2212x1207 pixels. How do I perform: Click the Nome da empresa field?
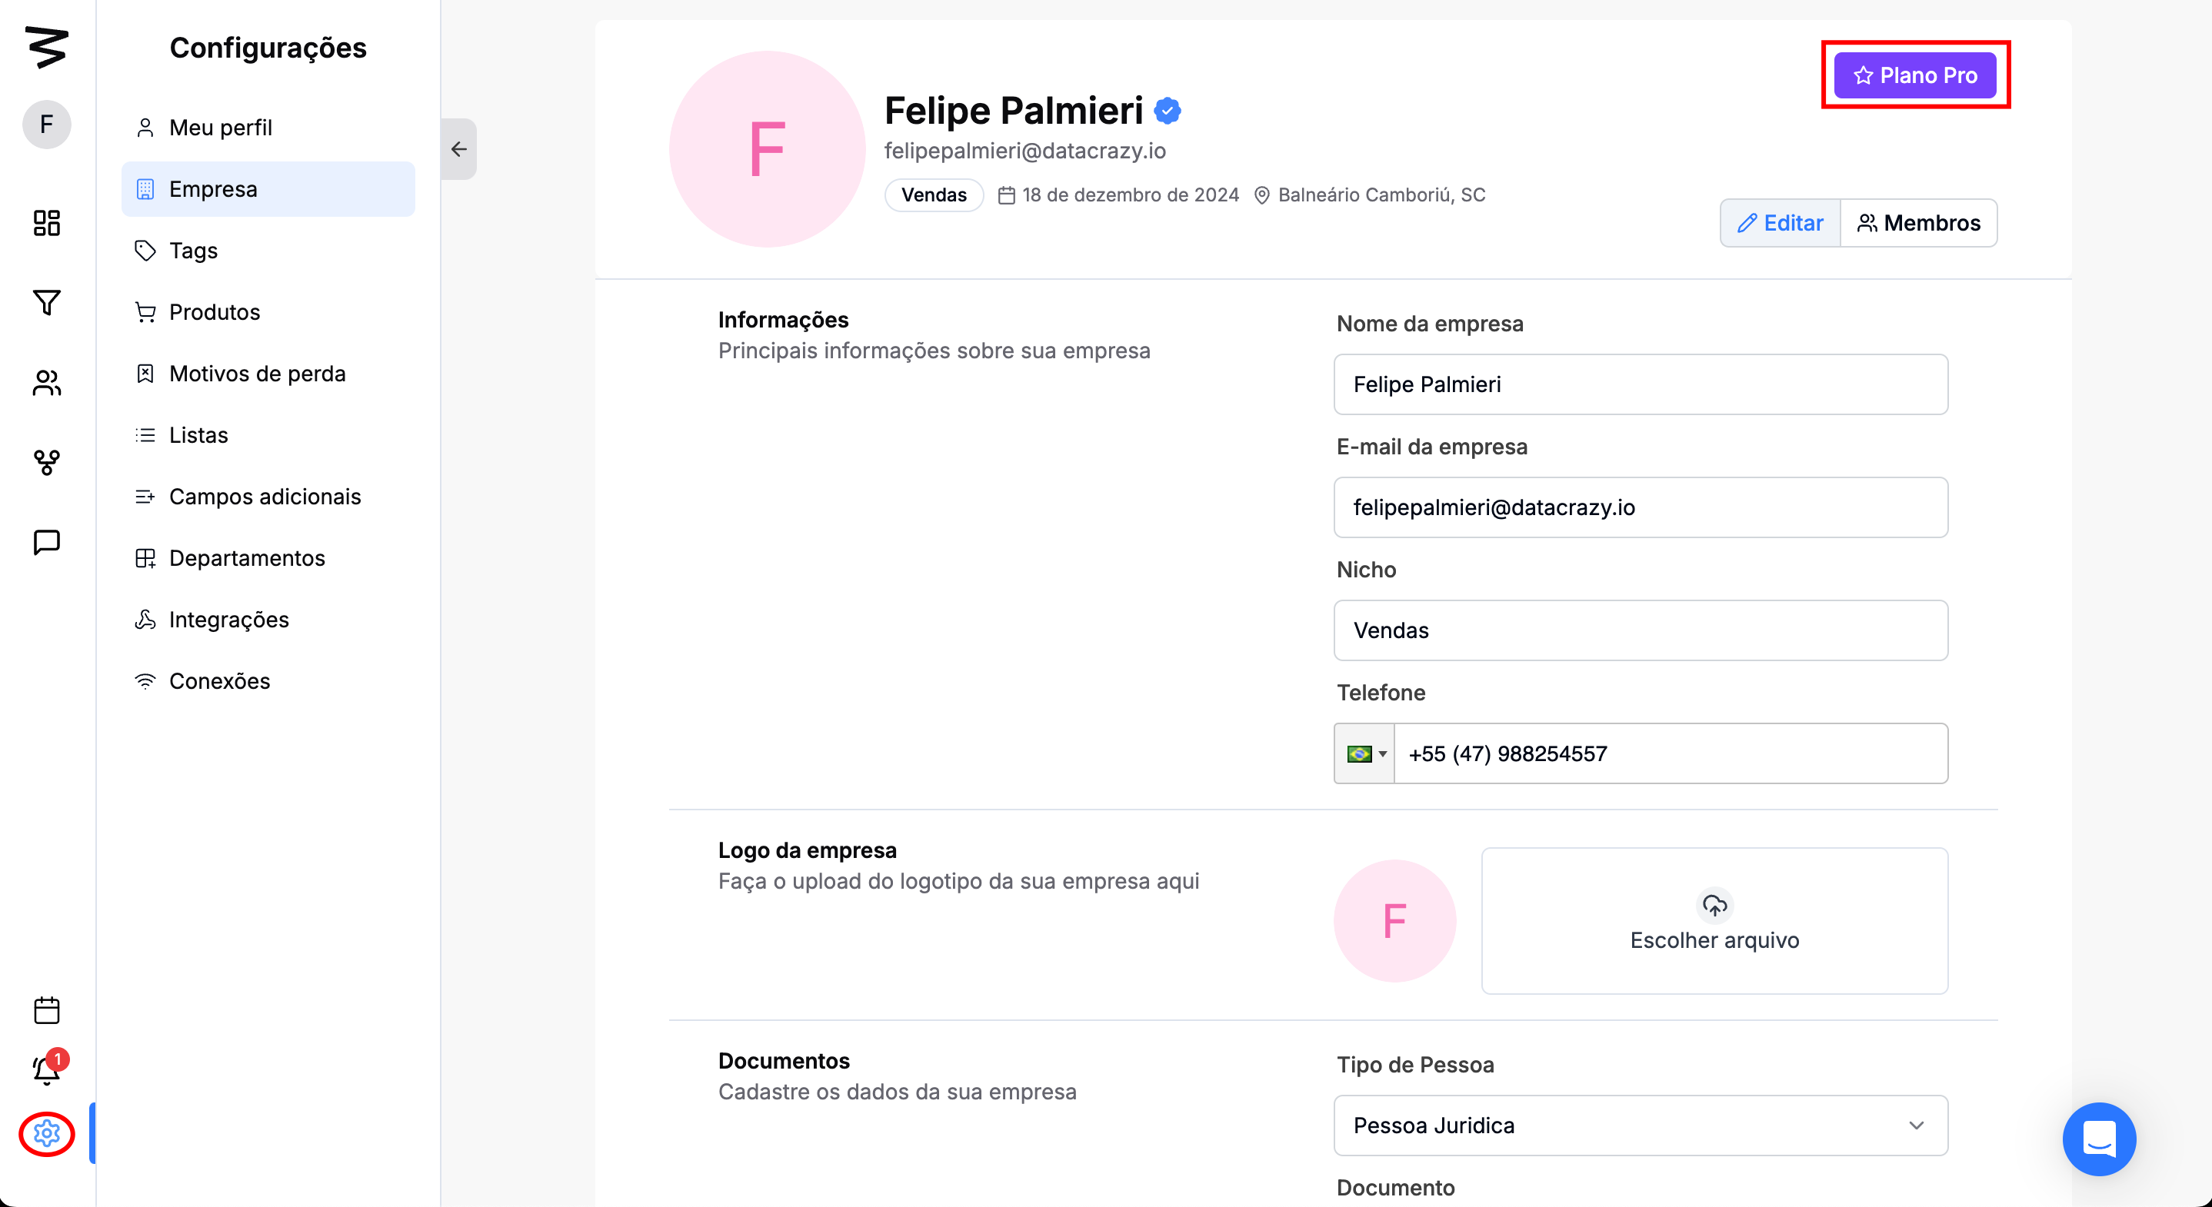[1640, 384]
